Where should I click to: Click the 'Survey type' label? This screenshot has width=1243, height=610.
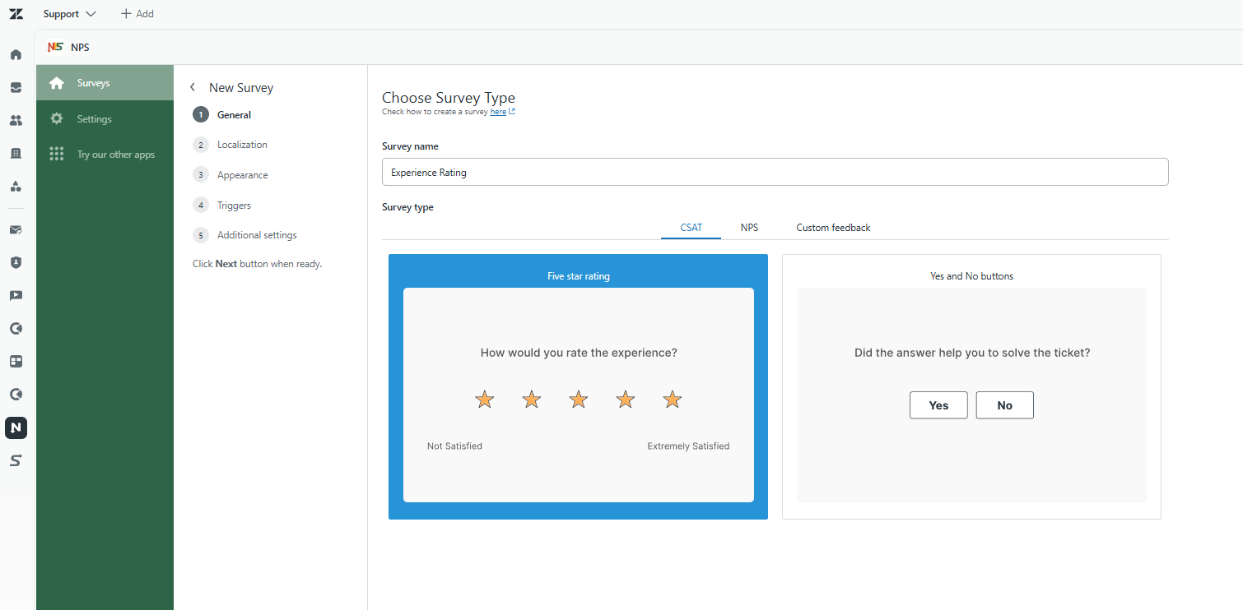(x=407, y=207)
